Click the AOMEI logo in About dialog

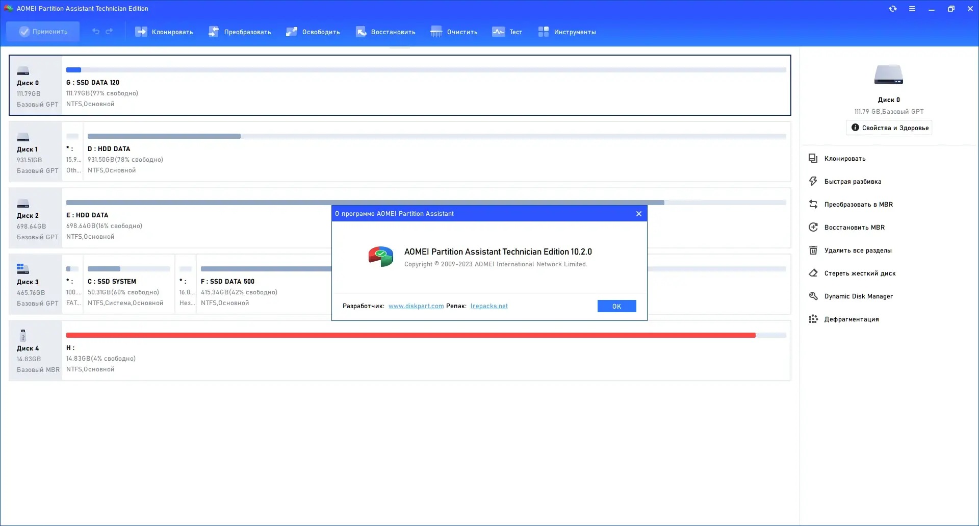(x=381, y=257)
